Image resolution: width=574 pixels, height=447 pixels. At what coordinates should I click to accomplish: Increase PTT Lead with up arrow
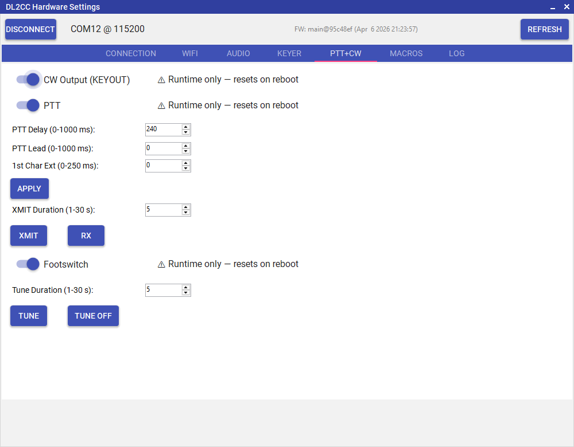pos(186,146)
